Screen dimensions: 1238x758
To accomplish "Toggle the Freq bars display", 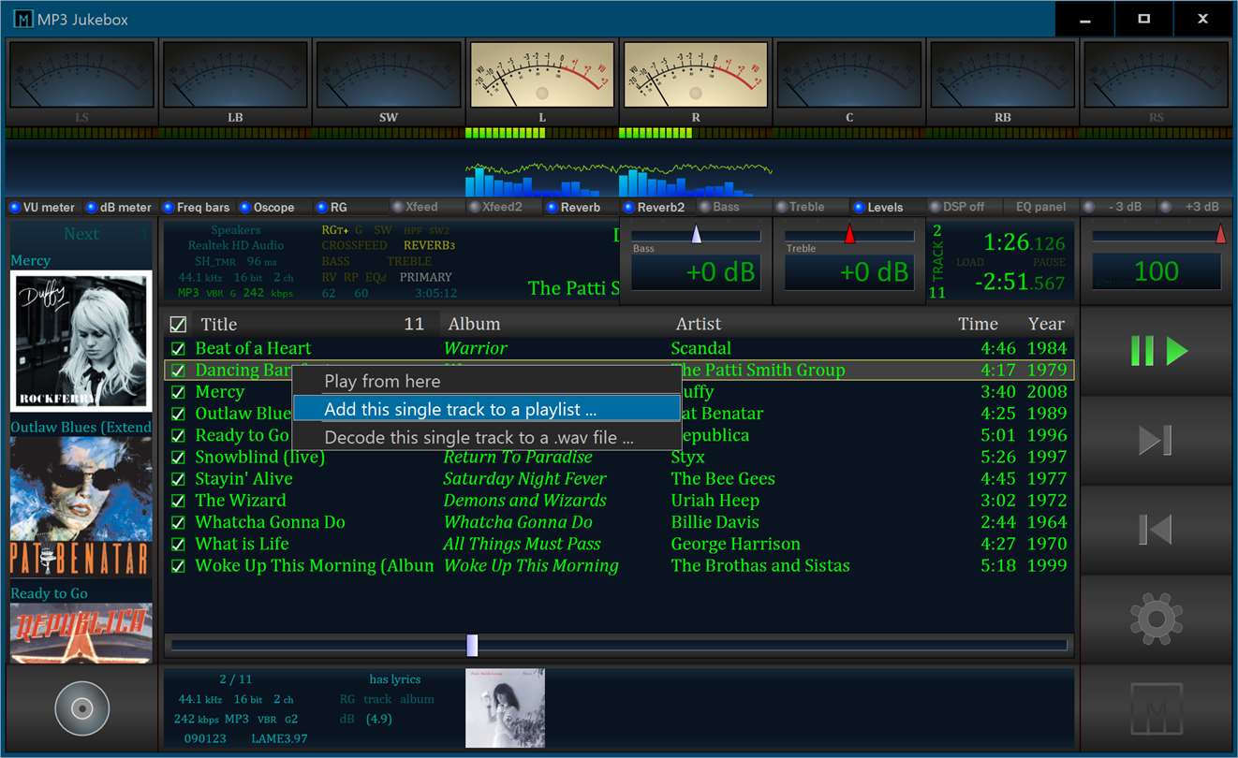I will [x=197, y=207].
